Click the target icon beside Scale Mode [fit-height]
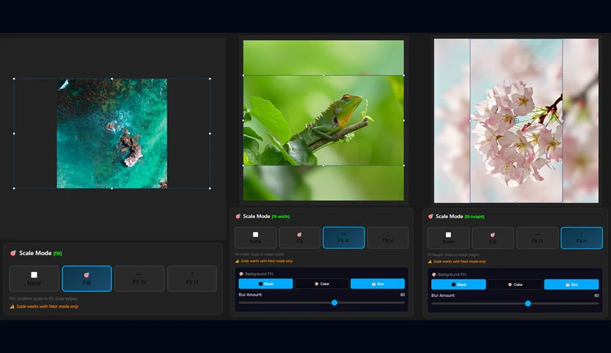Viewport: 611px width, 353px height. [x=430, y=217]
